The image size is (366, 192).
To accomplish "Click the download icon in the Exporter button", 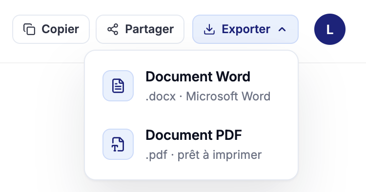I will coord(209,29).
